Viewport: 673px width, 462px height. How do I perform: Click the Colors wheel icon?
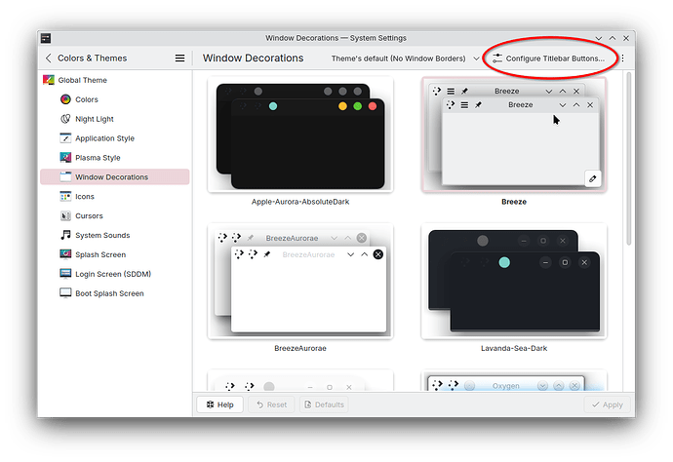(65, 99)
